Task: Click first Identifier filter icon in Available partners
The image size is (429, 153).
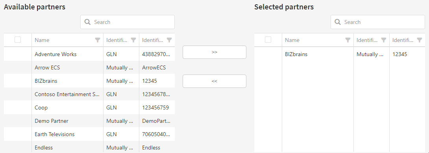Action: coord(133,40)
